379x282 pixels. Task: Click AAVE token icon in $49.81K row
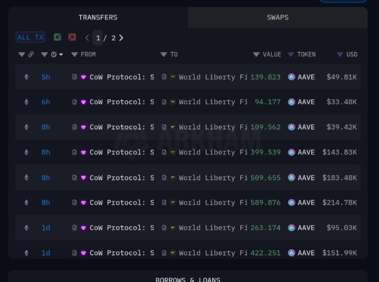click(x=292, y=77)
